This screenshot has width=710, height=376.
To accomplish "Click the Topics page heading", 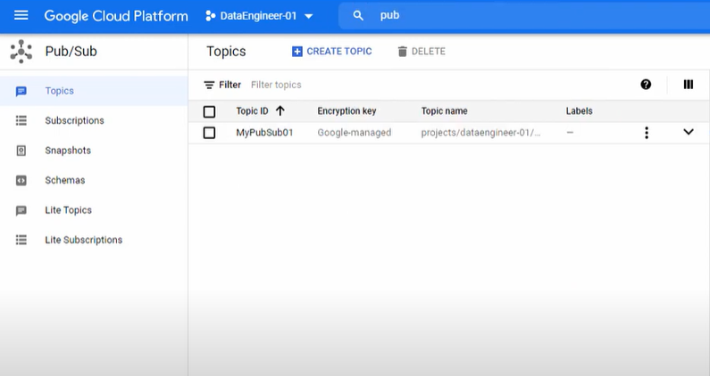I will coord(226,52).
